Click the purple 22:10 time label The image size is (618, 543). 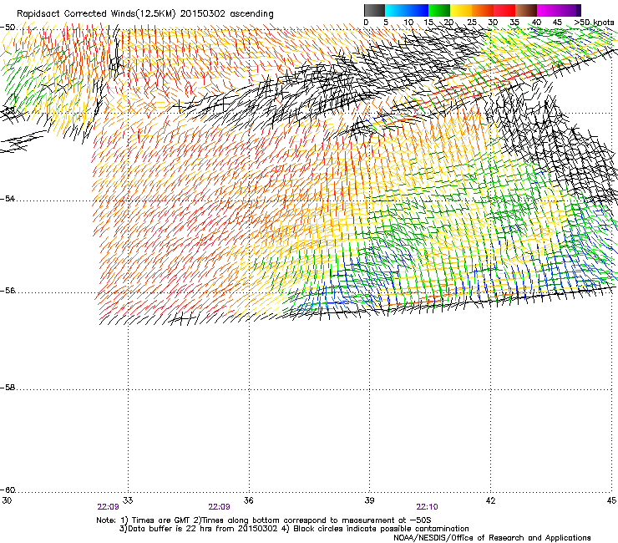[x=428, y=507]
